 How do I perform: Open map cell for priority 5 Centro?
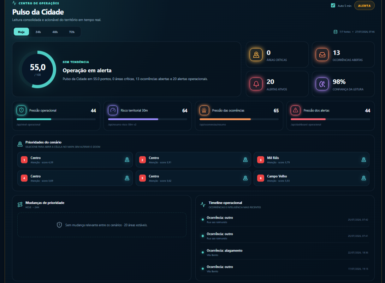click(245, 178)
